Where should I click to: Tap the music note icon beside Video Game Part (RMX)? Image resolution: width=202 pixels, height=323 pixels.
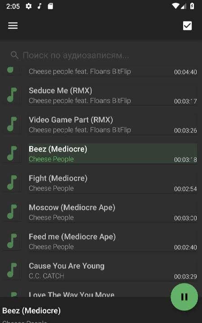tap(12, 125)
